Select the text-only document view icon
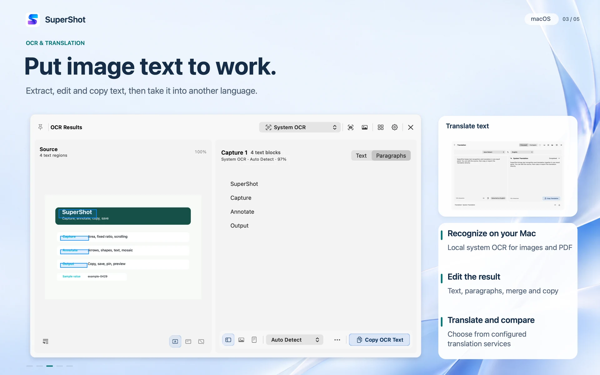Viewport: 600px width, 375px height. pos(254,340)
